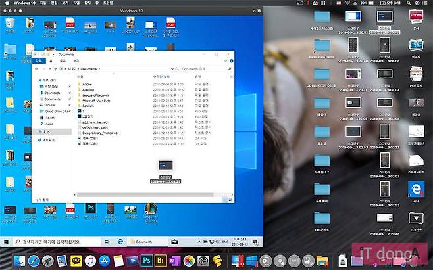Viewport: 433px width, 270px height.
Task: Open KakaoTalk in the Dock
Action: [76, 261]
